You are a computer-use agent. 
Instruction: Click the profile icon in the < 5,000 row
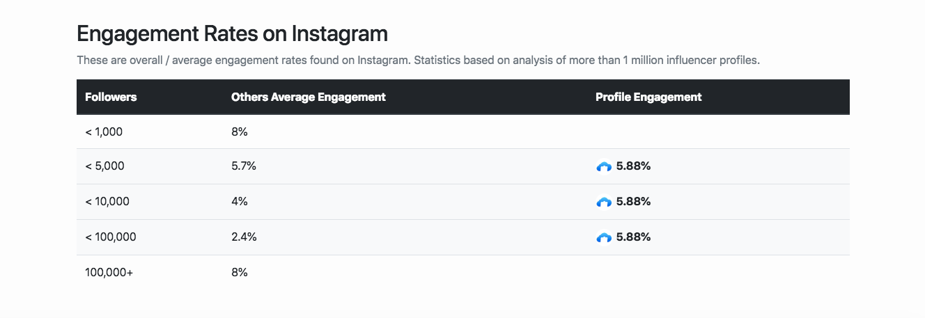tap(604, 166)
